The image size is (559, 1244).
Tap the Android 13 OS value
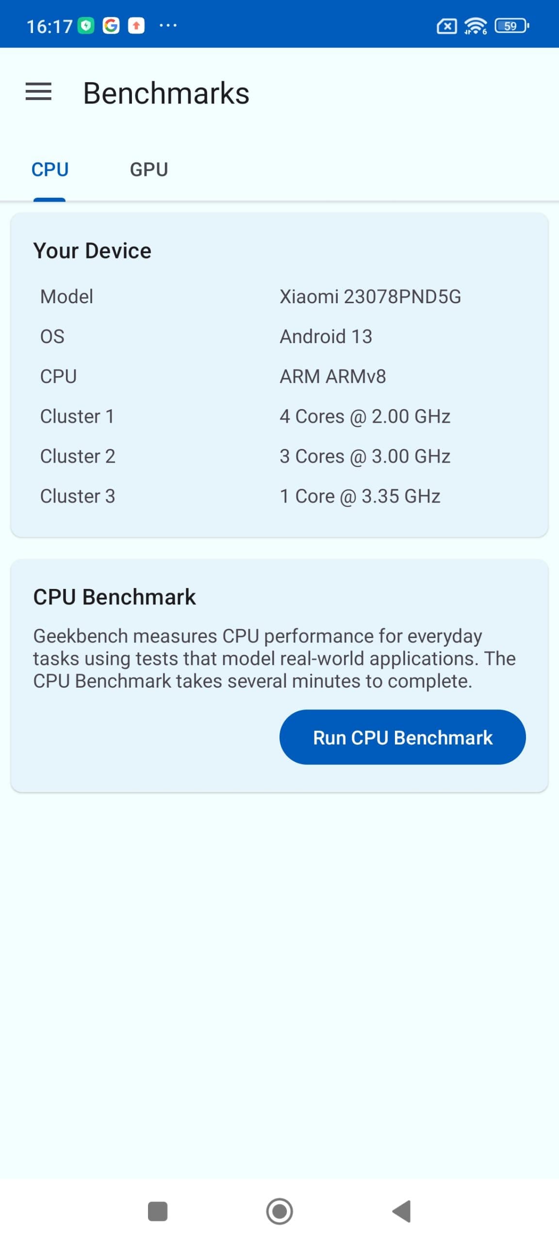pos(326,336)
